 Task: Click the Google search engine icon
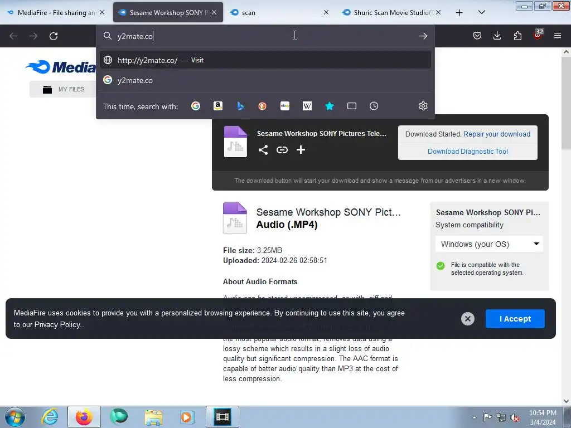pos(196,106)
